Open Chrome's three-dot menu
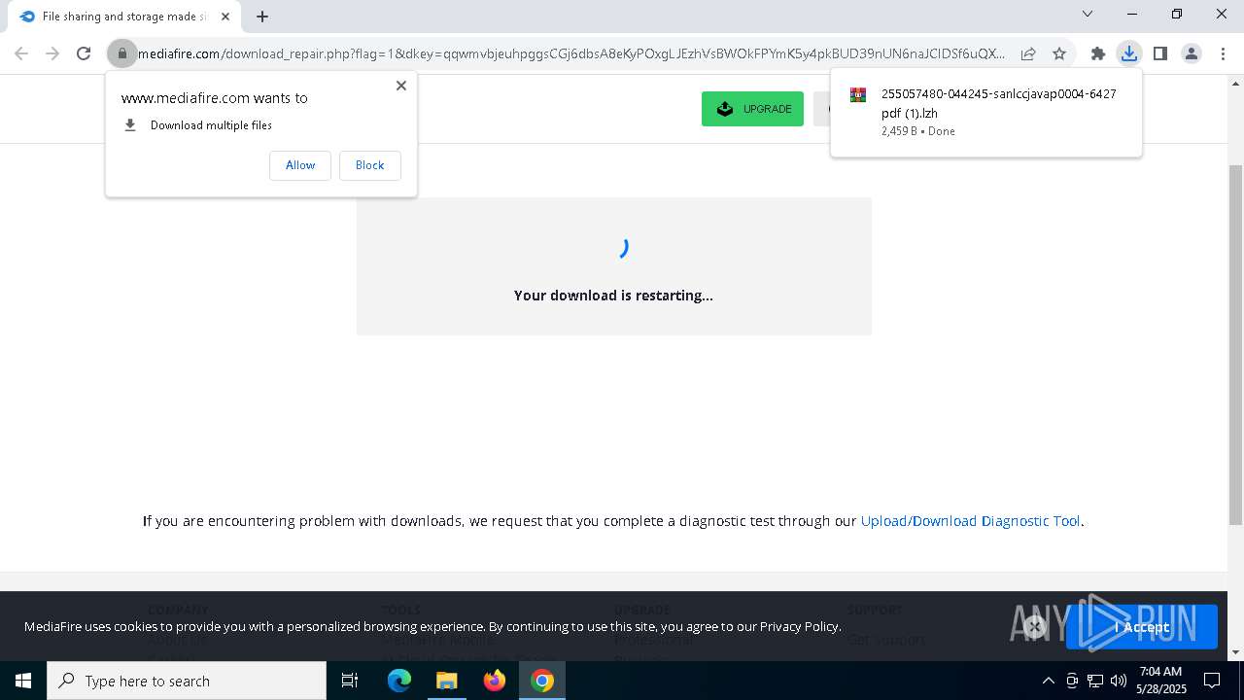Image resolution: width=1244 pixels, height=700 pixels. (1223, 53)
